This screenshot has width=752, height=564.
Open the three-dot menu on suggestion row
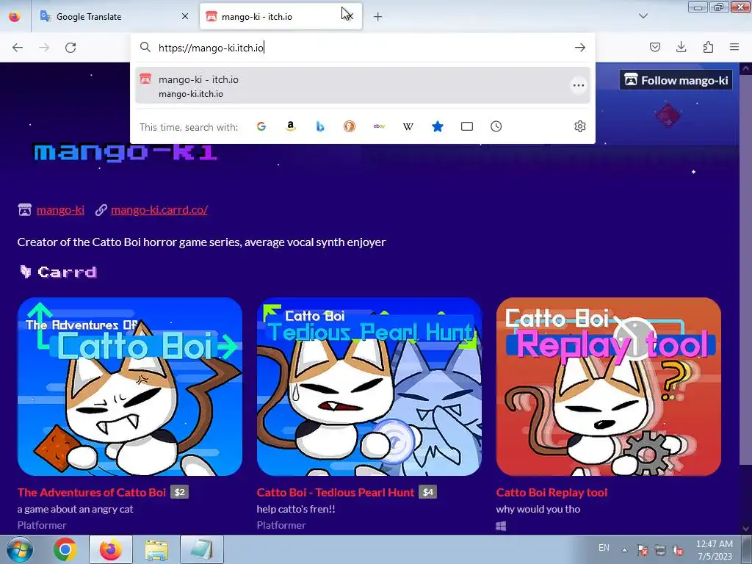579,85
